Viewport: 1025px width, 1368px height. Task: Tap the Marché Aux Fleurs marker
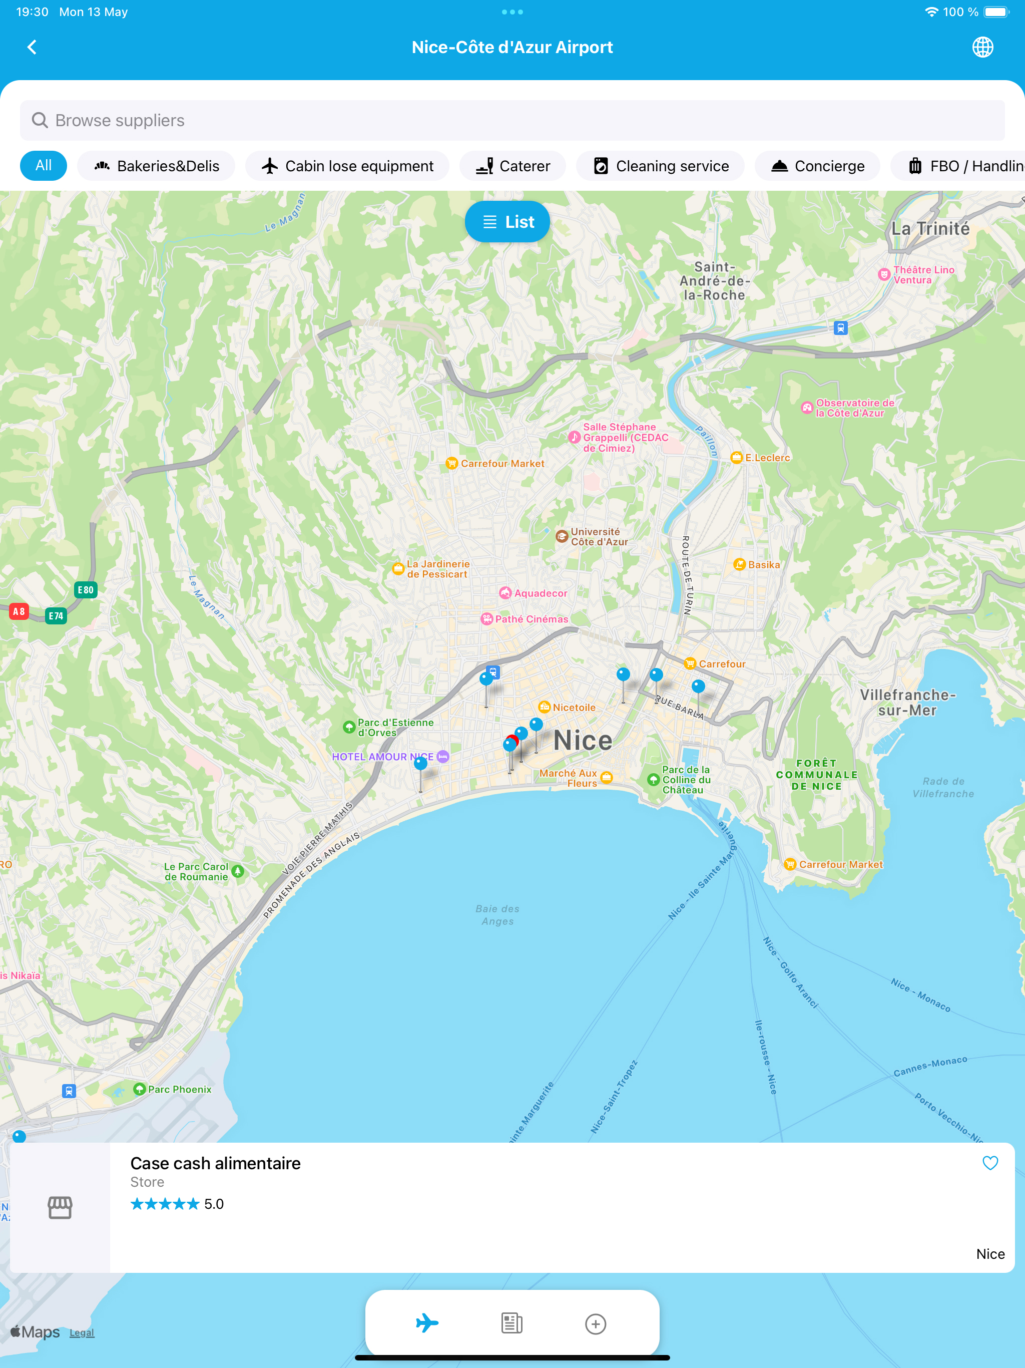click(x=607, y=777)
